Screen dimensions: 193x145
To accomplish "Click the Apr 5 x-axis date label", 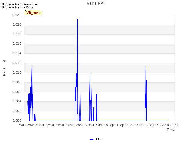I will (x=154, y=125).
